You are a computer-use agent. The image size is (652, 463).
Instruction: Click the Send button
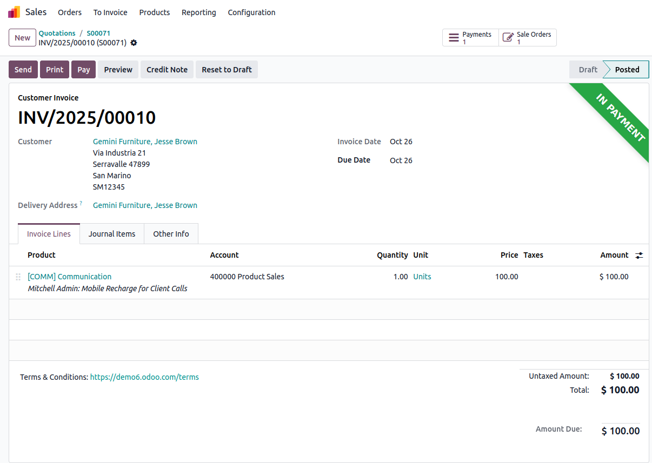[x=23, y=70]
